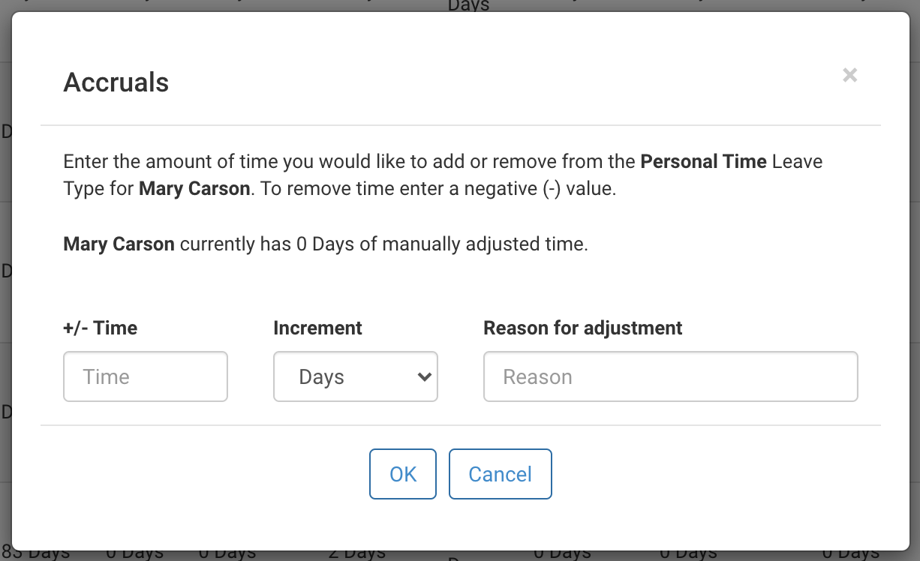Click the dimmed "85 Days" cell at bottom left
Viewport: 920px width, 561px height.
tap(35, 553)
